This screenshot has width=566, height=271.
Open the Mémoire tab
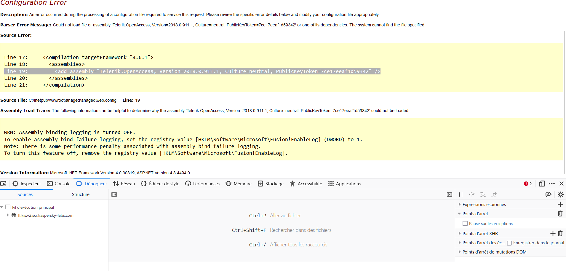click(239, 184)
